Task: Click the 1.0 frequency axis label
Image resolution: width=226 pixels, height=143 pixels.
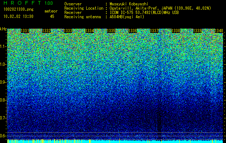Action: click(3, 64)
